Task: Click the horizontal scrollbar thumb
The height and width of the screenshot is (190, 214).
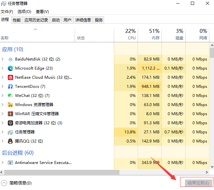Action: (62, 172)
